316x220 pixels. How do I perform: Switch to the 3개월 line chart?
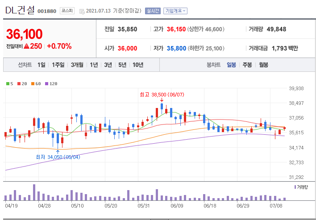coord(77,65)
